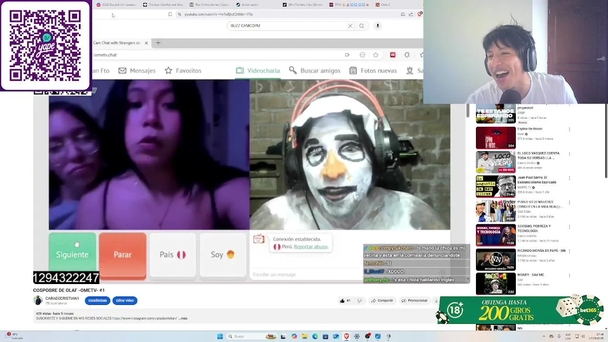Image resolution: width=608 pixels, height=342 pixels.
Task: Open the Jean-Paul Sartre video thumbnail
Action: click(495, 186)
